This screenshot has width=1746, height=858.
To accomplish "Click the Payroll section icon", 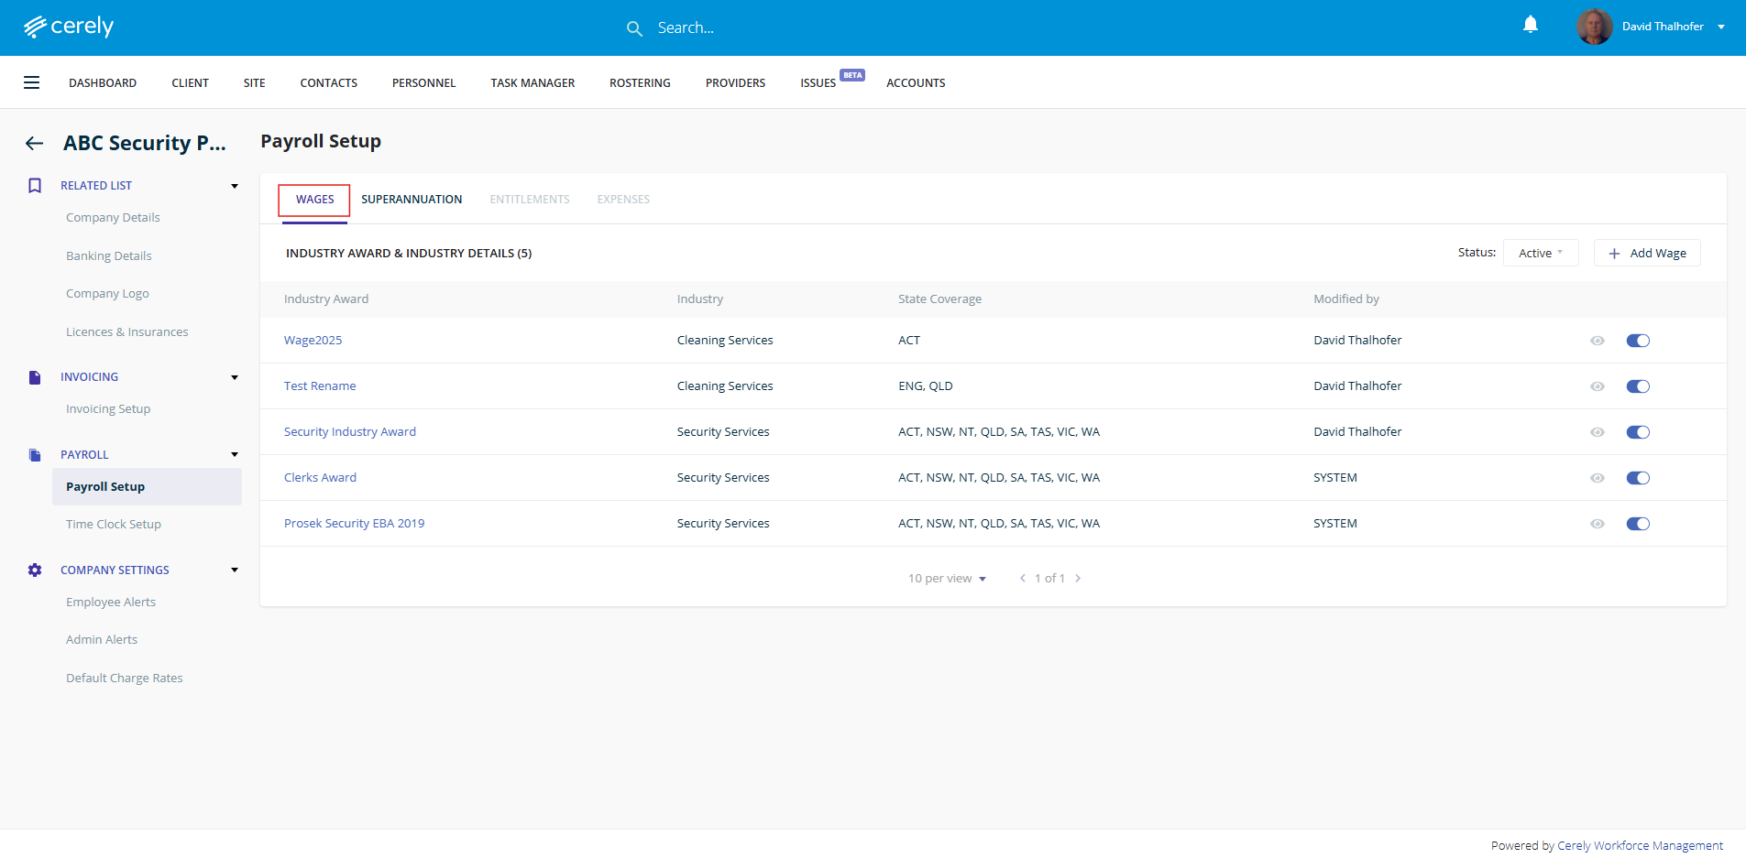I will (x=35, y=455).
